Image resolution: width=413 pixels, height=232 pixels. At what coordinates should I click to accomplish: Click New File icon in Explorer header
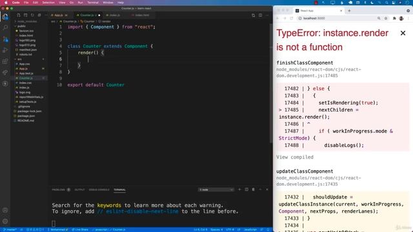(19, 15)
